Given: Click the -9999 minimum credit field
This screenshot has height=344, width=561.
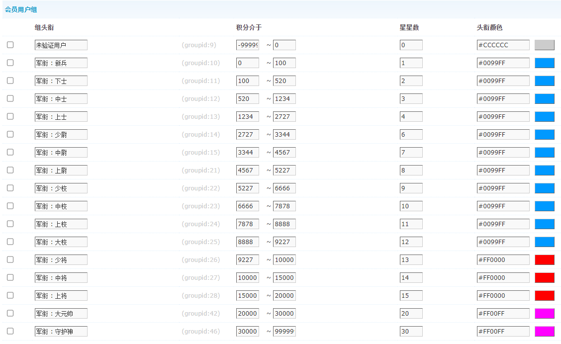Looking at the screenshot, I should pos(248,45).
